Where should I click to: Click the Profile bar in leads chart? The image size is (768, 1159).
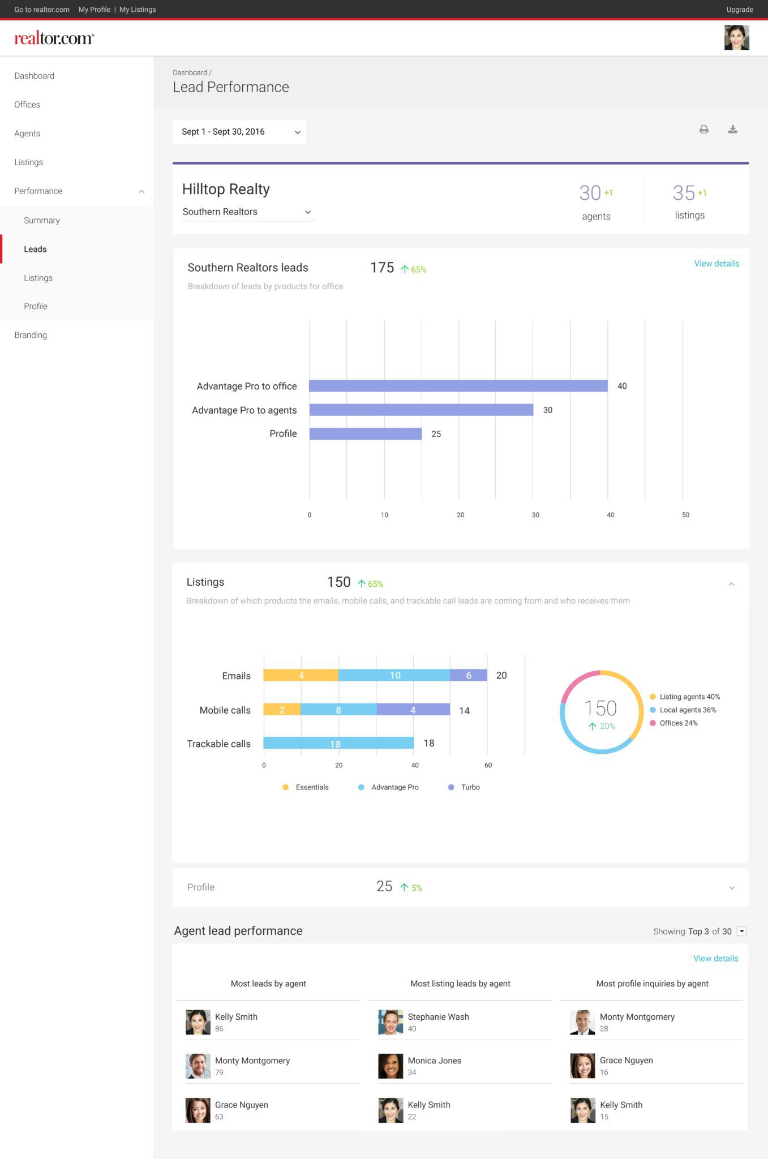[366, 433]
